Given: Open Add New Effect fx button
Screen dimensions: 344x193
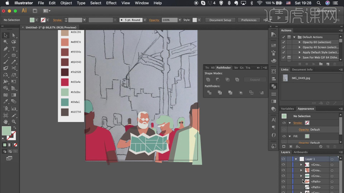Looking at the screenshot, I should coord(298,147).
